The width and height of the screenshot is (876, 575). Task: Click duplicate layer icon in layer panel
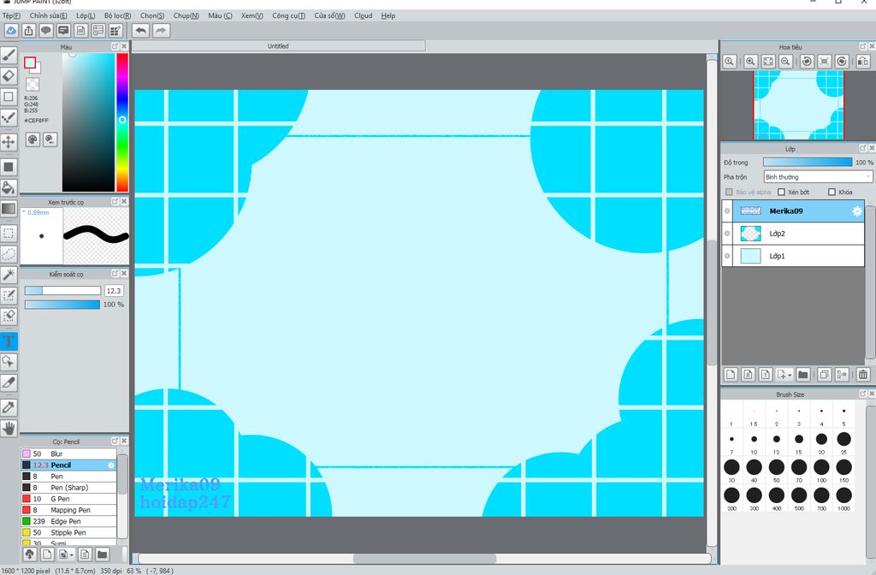point(824,375)
